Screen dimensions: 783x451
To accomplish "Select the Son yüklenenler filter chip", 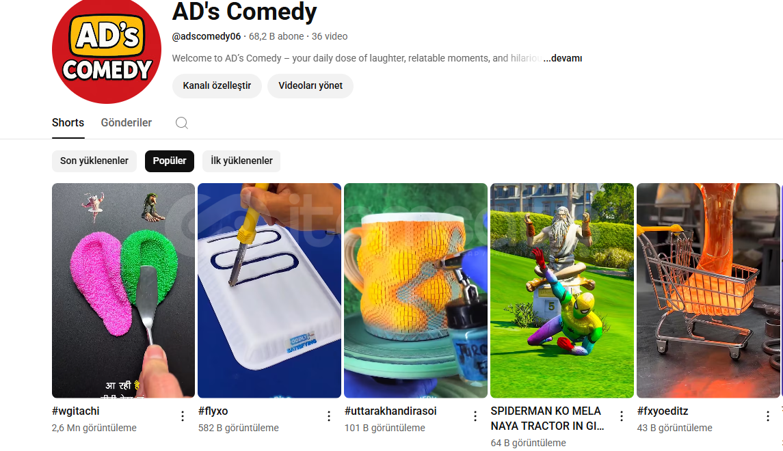I will (x=94, y=161).
